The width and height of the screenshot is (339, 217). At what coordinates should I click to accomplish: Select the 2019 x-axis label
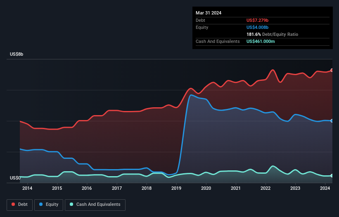(176, 188)
